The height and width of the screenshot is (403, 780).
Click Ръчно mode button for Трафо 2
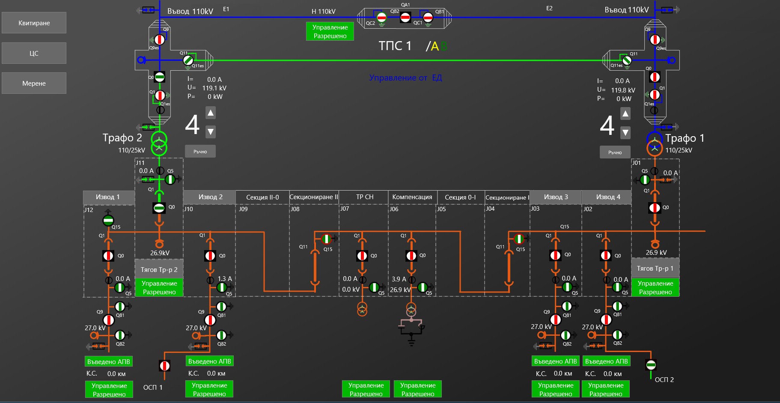point(200,152)
